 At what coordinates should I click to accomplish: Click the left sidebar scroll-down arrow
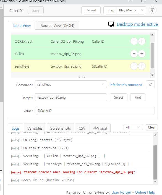(1, 171)
